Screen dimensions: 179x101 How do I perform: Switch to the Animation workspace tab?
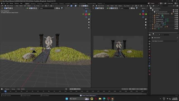(x=68, y=4)
